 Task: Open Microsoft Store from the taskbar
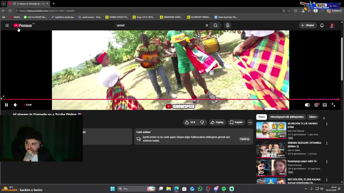[x=184, y=189]
